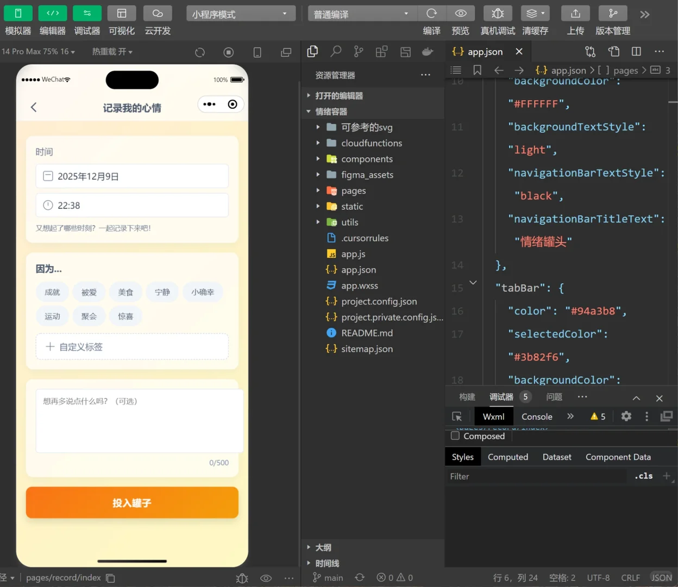Click the upload icon in toolbar
This screenshot has height=587, width=678.
576,14
